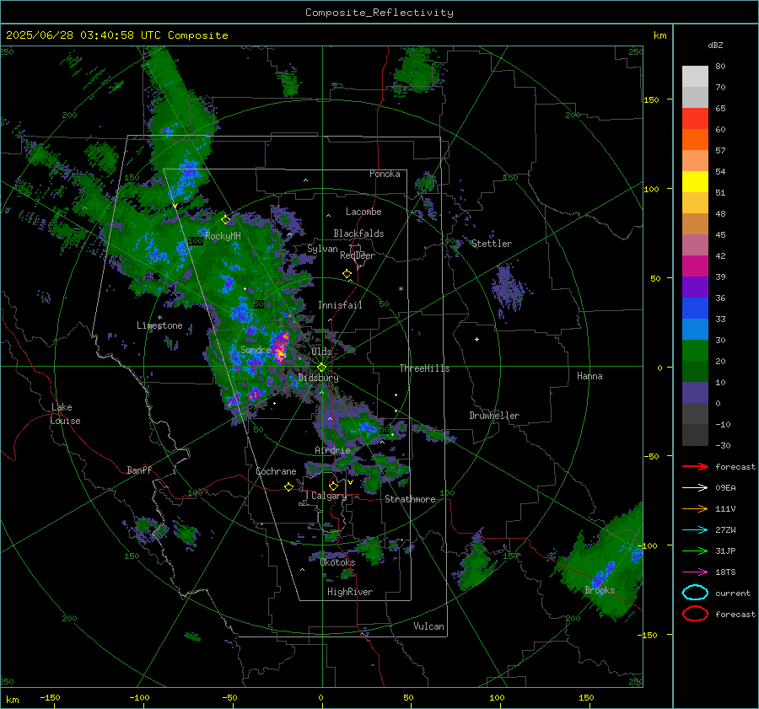Select the dark gray -10 to -30 swatch

pyautogui.click(x=695, y=435)
